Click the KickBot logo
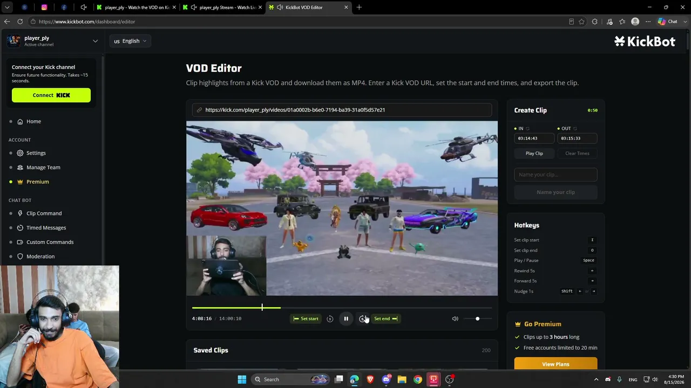The height and width of the screenshot is (388, 691). [645, 41]
